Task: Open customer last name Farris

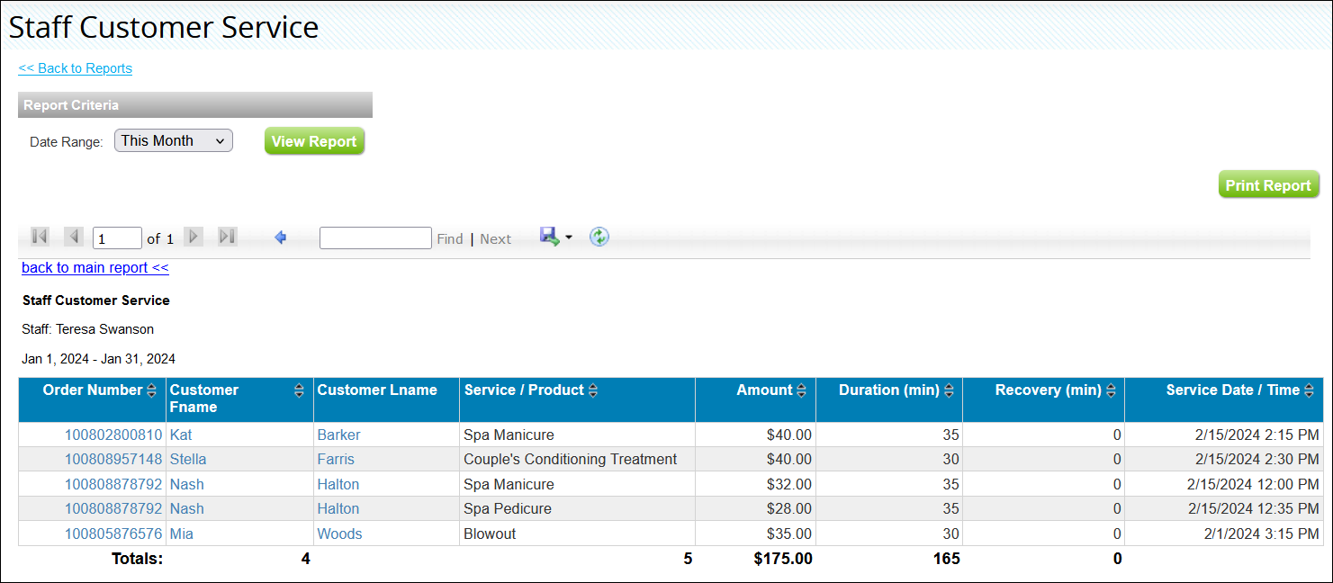Action: click(336, 459)
